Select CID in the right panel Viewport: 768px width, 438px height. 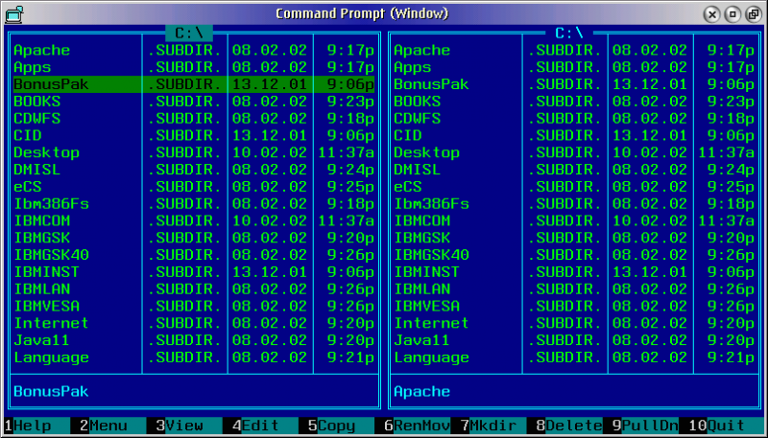click(408, 135)
